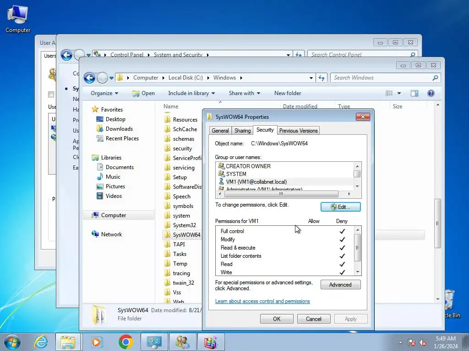Click Forward button in Windows explorer
The height and width of the screenshot is (351, 469).
[x=102, y=78]
